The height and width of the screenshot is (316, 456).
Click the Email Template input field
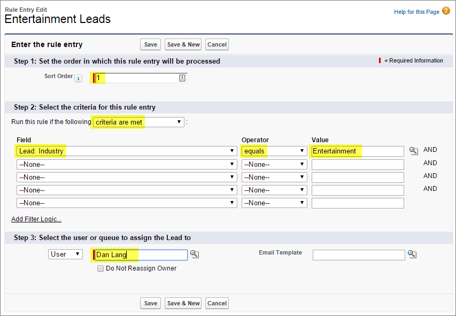[359, 255]
